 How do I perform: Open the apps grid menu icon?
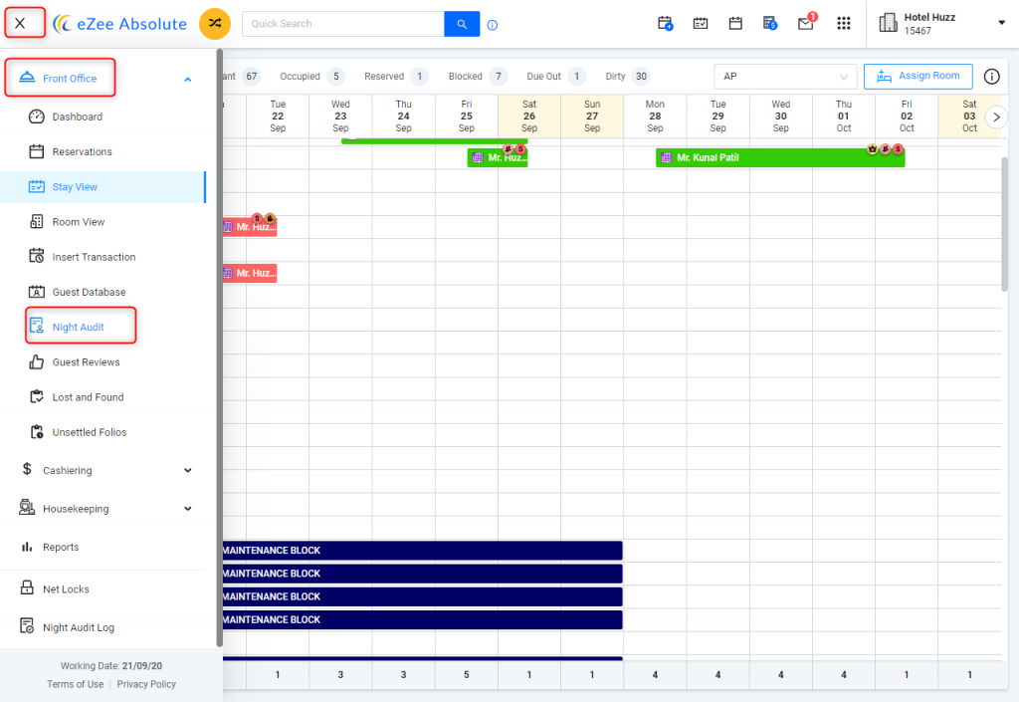click(x=844, y=24)
